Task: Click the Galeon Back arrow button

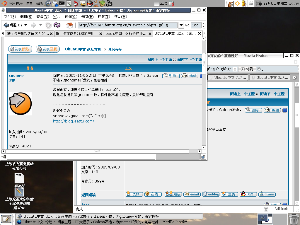Action: [13, 25]
